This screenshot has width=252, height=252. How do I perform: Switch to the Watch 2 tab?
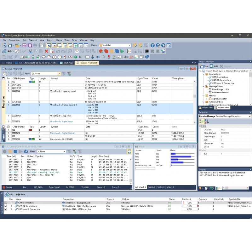pyautogui.click(x=152, y=187)
